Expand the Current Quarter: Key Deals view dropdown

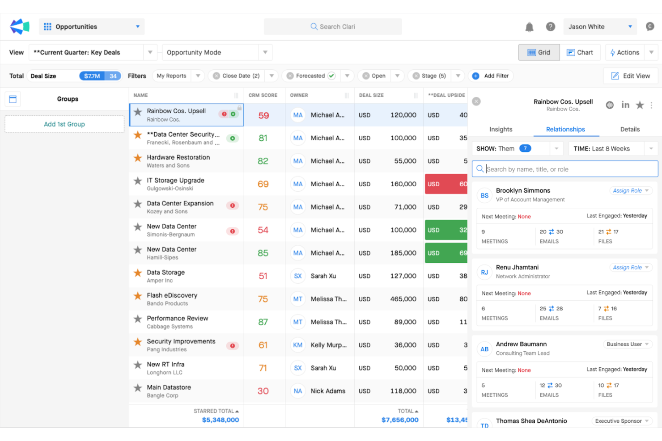click(x=150, y=52)
